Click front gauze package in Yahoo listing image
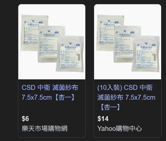The width and height of the screenshot is (166, 141). [145, 54]
